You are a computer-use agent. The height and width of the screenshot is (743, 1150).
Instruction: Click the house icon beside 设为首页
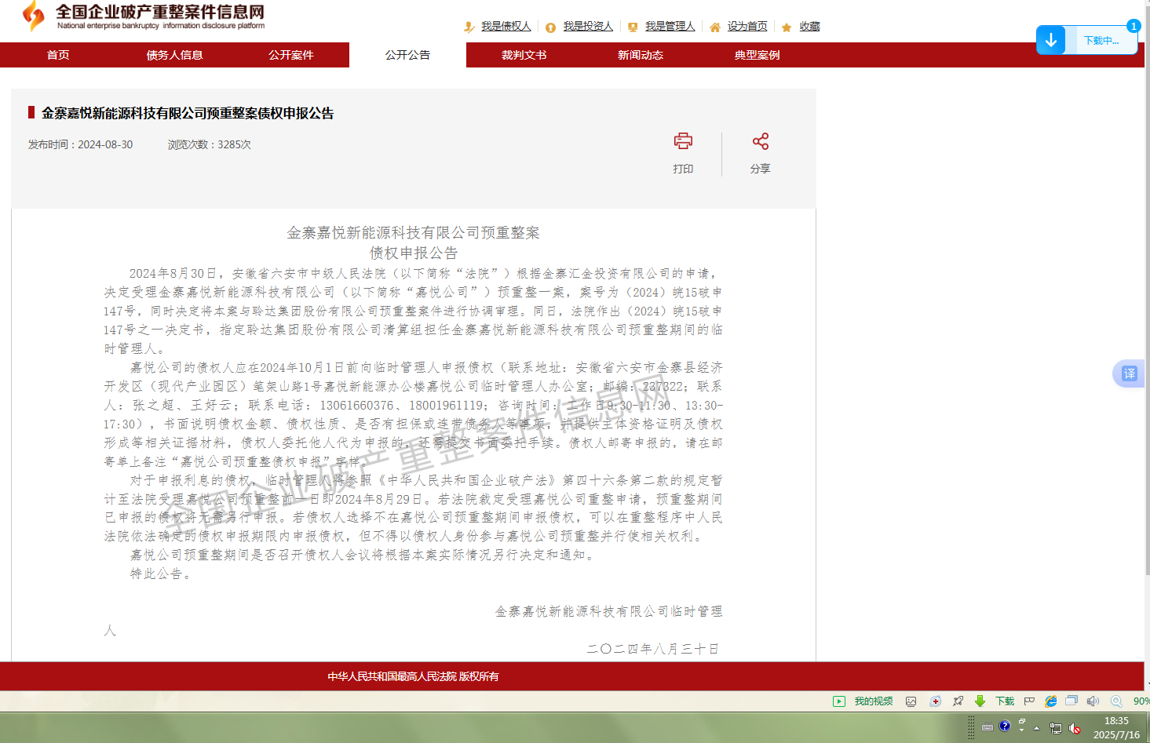click(x=714, y=27)
